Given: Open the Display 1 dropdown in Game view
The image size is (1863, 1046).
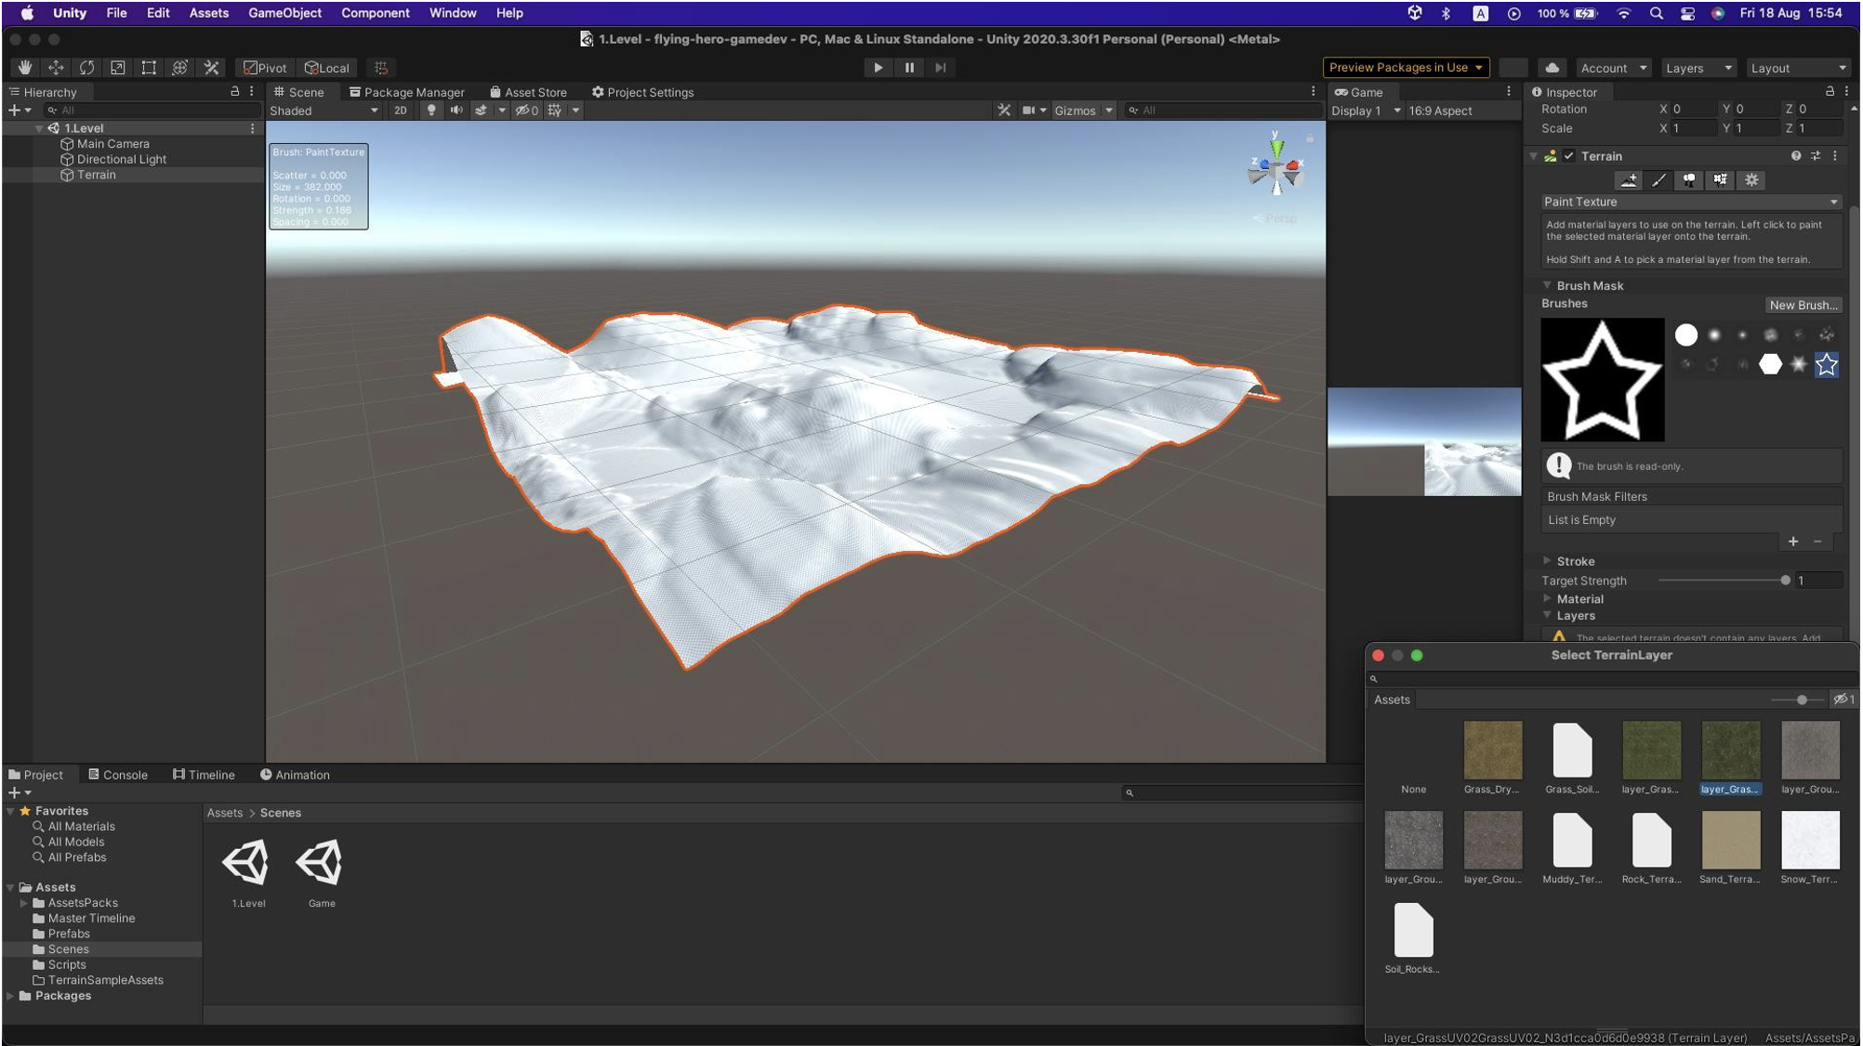Looking at the screenshot, I should [x=1365, y=111].
